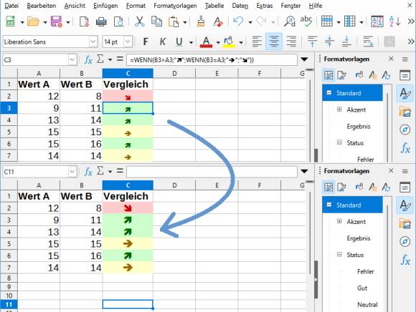Open the Sort dialog icon
Screen dimensions: 416x312
click(377, 21)
